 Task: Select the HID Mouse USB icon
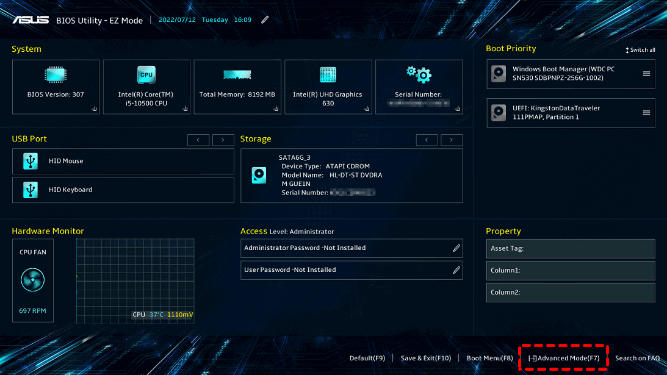[x=30, y=161]
